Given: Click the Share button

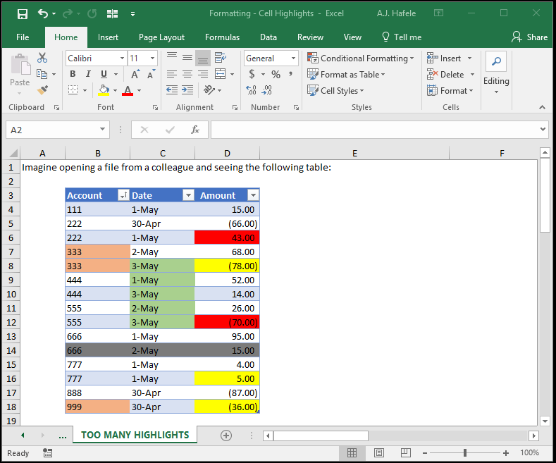Looking at the screenshot, I should tap(529, 37).
